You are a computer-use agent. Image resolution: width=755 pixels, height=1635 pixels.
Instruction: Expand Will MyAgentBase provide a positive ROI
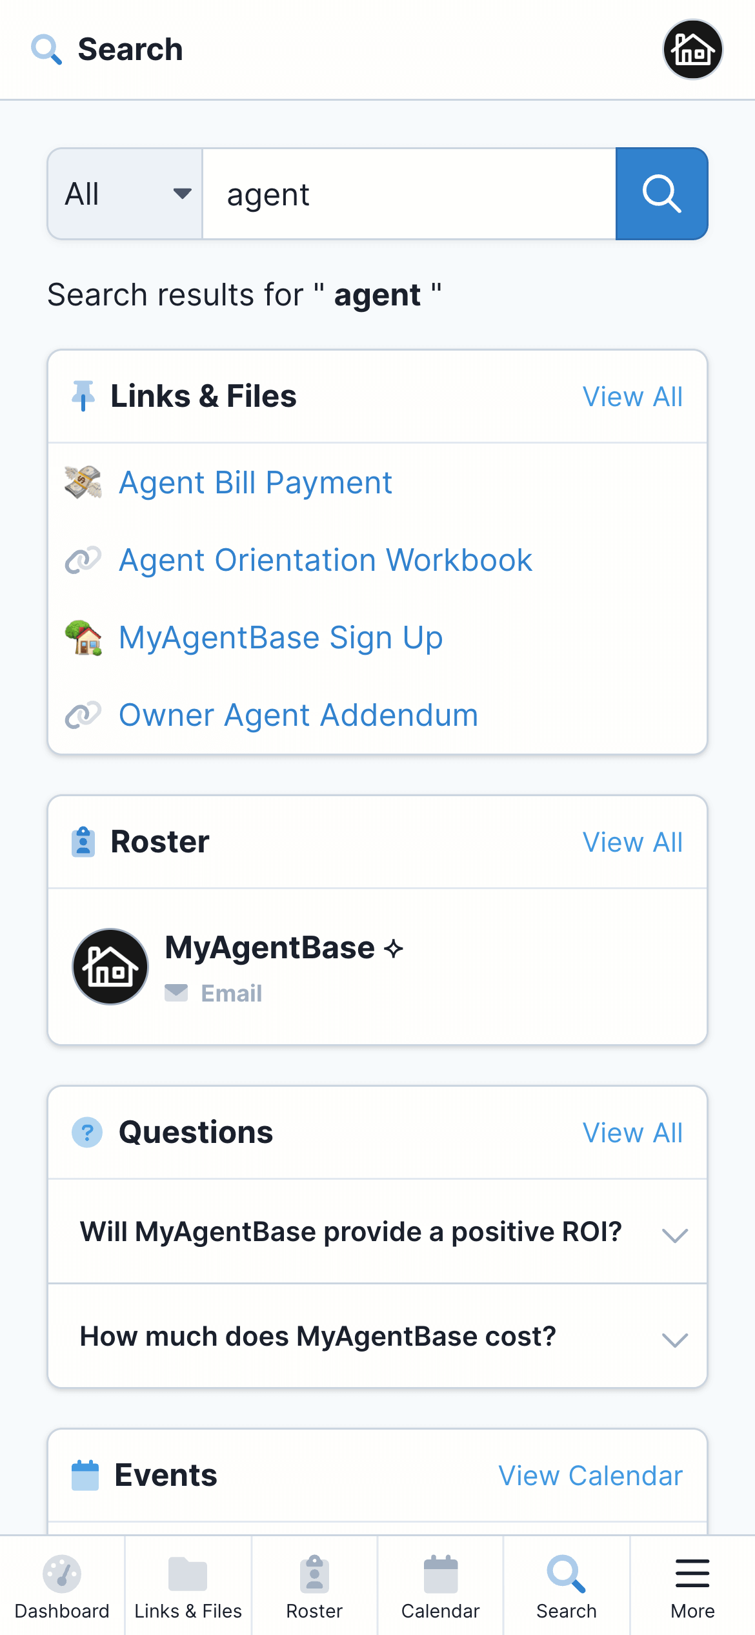click(x=377, y=1231)
